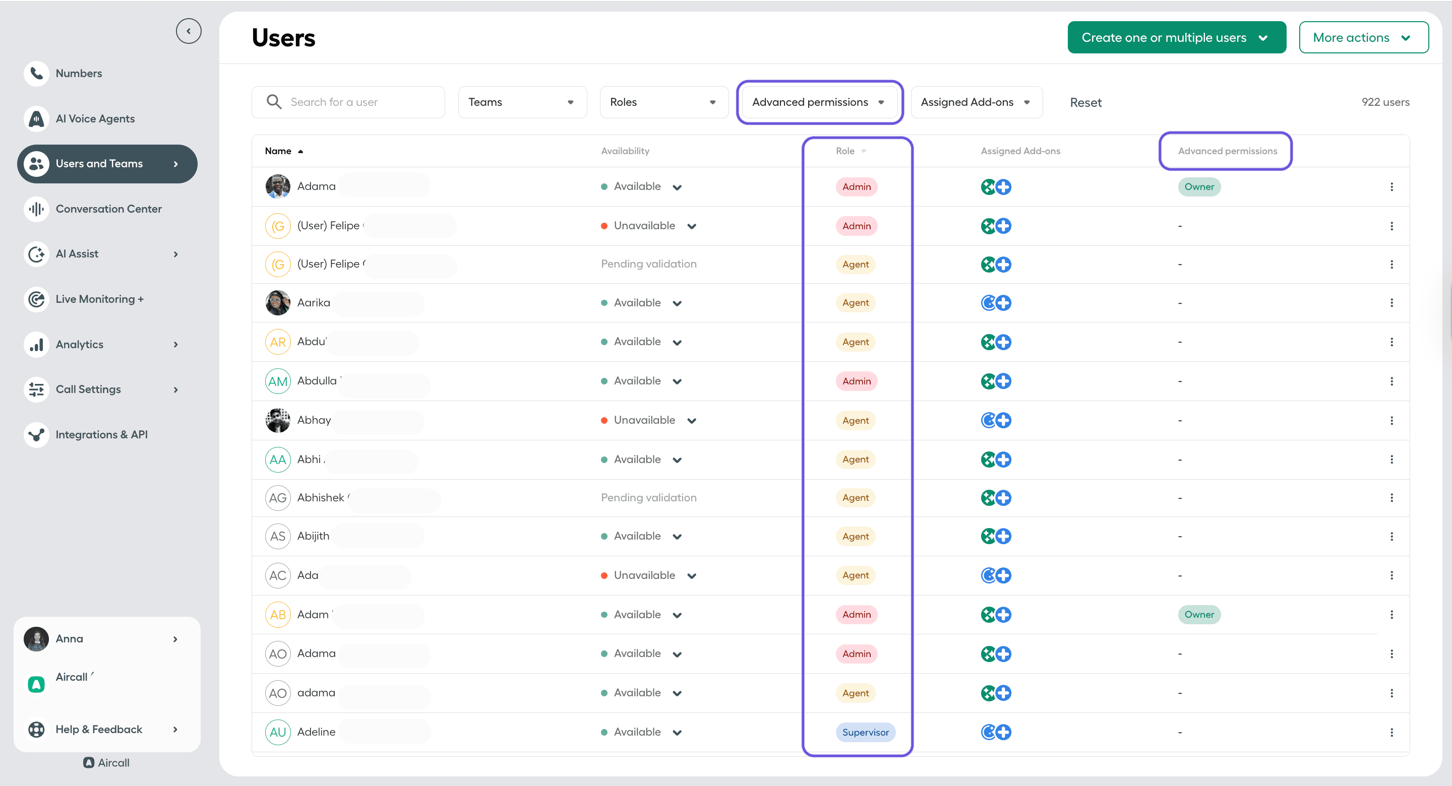The image size is (1452, 786).
Task: Open the Numbers section via phone icon
Action: click(x=36, y=73)
